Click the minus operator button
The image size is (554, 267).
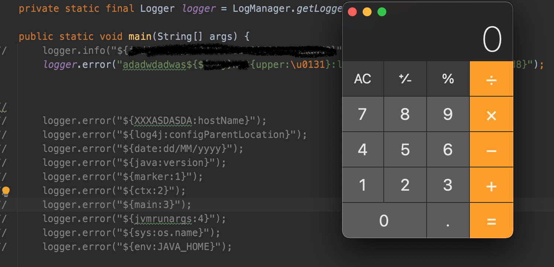click(x=491, y=149)
